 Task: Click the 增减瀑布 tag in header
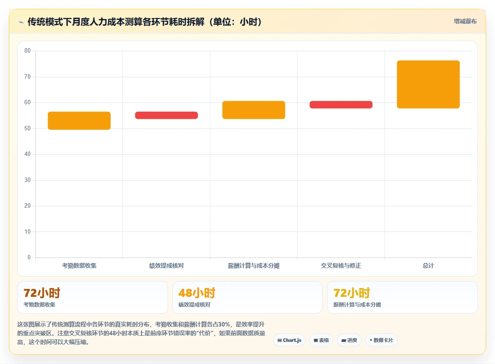pyautogui.click(x=465, y=22)
